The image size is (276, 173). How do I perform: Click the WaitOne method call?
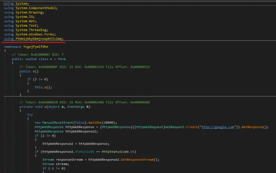pyautogui.click(x=95, y=123)
